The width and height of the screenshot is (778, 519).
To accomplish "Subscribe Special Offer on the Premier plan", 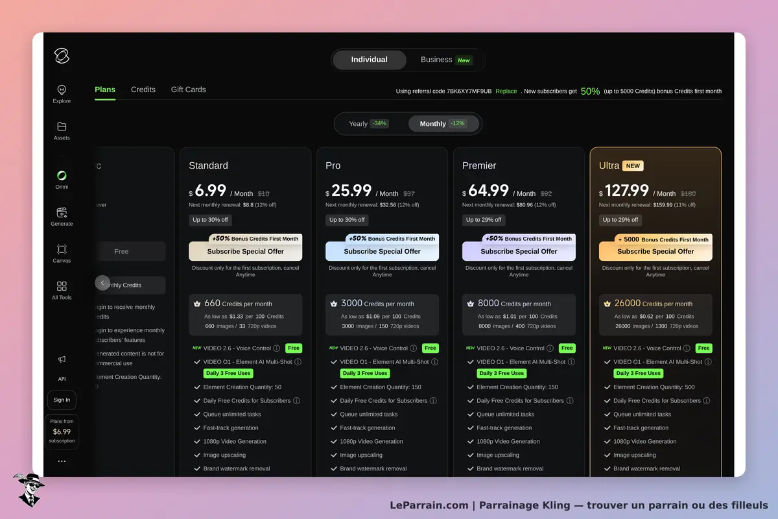I will [x=519, y=251].
